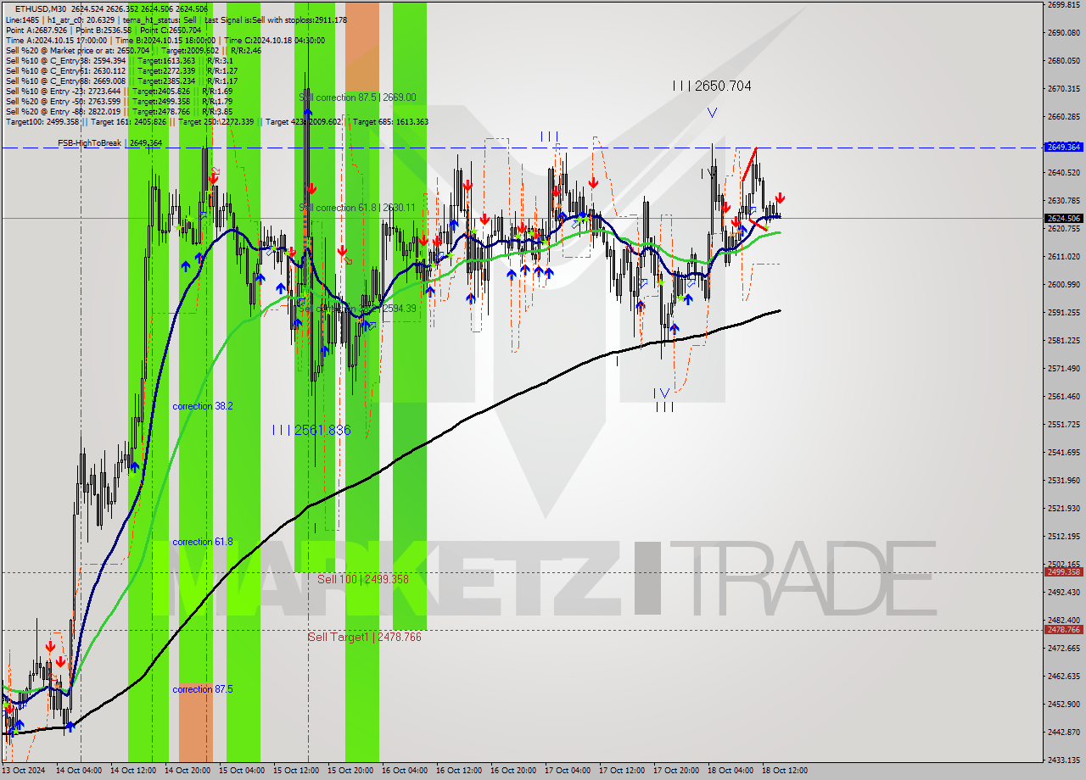The image size is (1086, 780).
Task: Select the 'Sell Target1 | 2478.766' level label
Action: [x=364, y=637]
